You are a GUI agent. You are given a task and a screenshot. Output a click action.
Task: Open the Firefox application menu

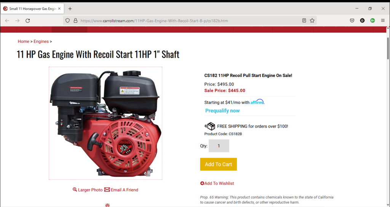383,21
